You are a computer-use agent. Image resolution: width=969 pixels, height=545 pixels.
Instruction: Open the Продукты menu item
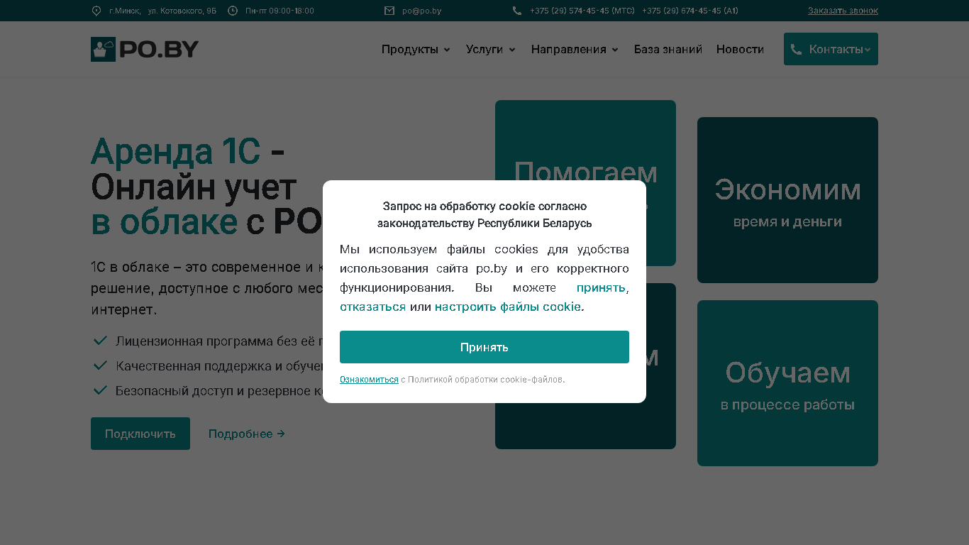(x=410, y=49)
